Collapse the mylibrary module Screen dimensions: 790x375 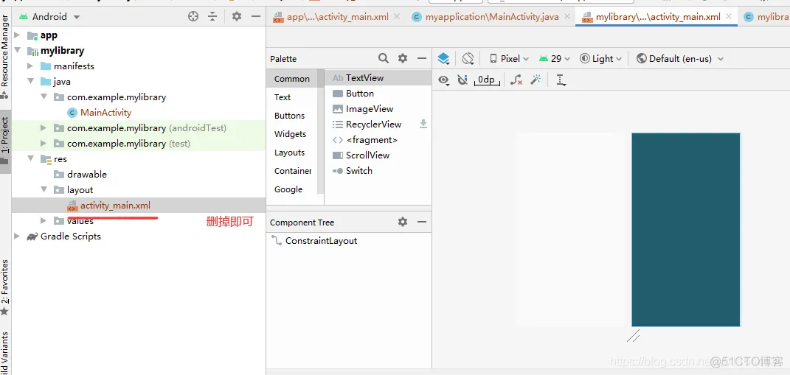[17, 50]
